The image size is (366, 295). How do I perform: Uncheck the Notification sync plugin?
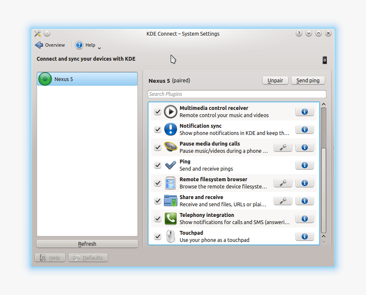[x=157, y=129]
